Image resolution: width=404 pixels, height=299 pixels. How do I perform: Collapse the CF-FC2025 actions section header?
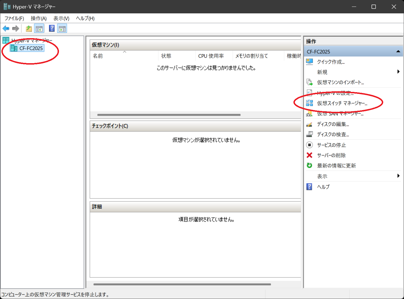398,51
